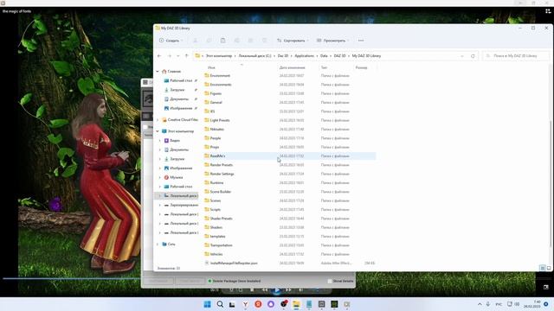Click DAZ 3D in the address breadcrumb
This screenshot has height=311, width=554.
click(x=339, y=56)
